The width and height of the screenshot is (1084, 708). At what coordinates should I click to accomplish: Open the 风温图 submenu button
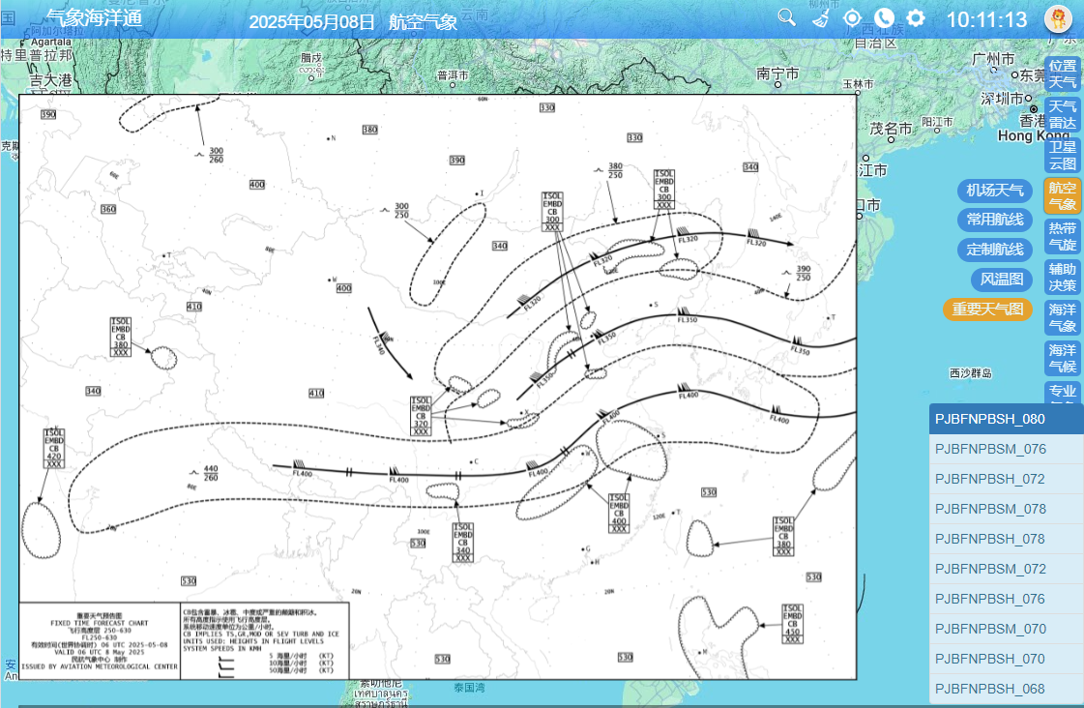tap(1001, 280)
